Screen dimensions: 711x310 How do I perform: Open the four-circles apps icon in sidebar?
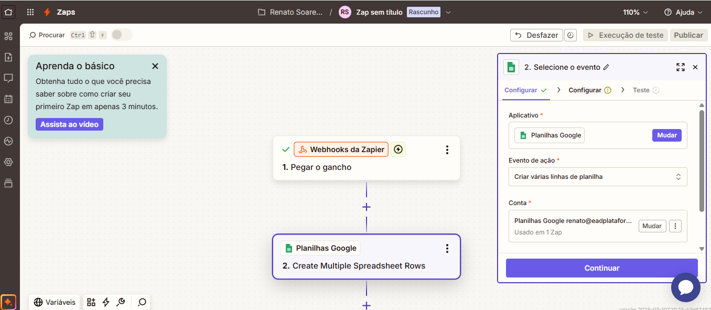click(8, 36)
